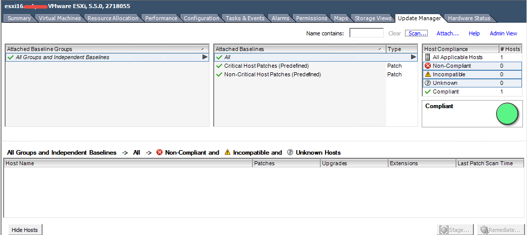Click the Scan... link
The width and height of the screenshot is (527, 235).
(417, 33)
